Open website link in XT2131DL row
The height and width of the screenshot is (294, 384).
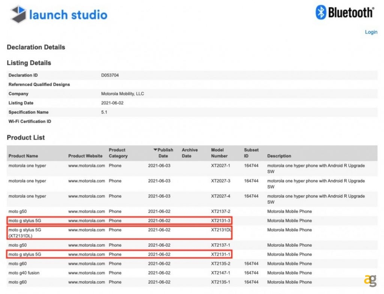(x=86, y=230)
